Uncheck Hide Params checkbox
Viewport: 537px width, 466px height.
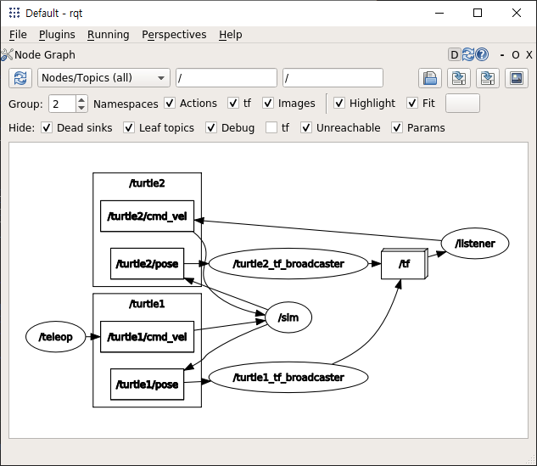397,128
